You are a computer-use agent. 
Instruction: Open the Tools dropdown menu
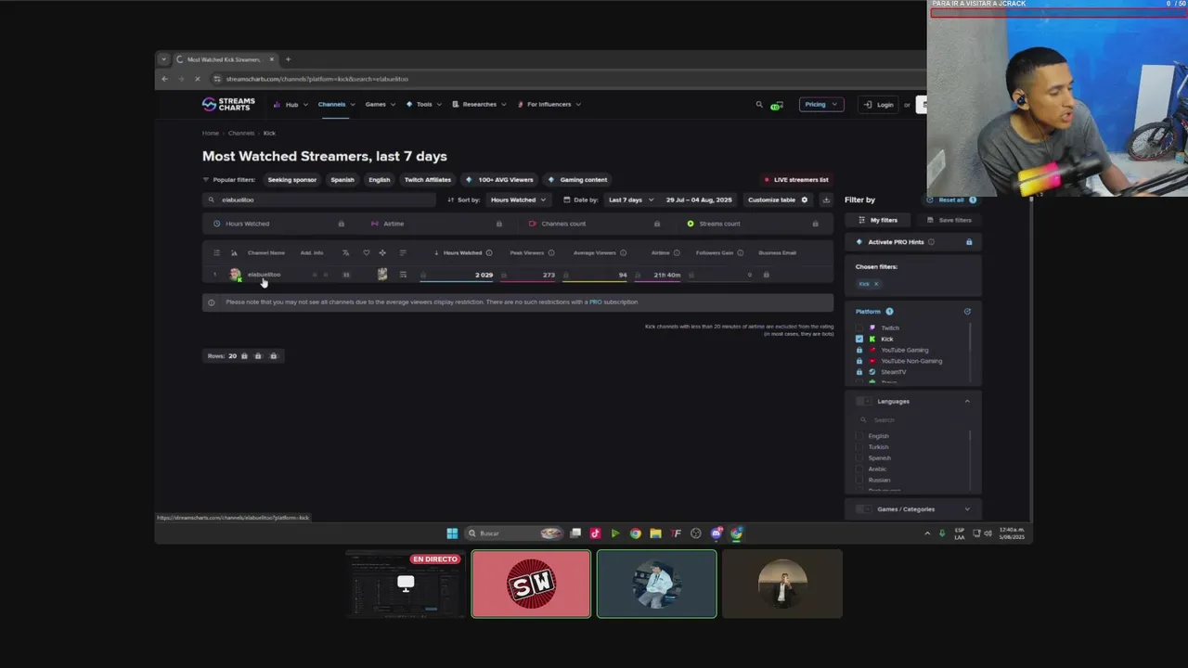pos(424,105)
